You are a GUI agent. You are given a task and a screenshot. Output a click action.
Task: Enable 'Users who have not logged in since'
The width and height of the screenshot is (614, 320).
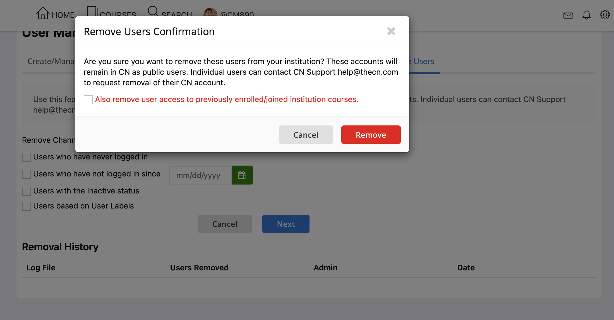tap(27, 174)
